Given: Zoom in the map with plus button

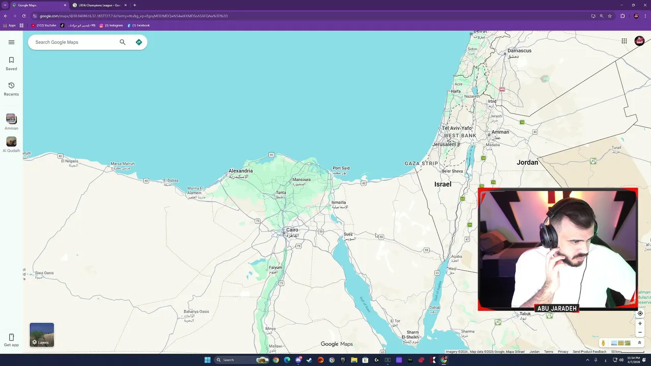Looking at the screenshot, I should click(x=640, y=323).
